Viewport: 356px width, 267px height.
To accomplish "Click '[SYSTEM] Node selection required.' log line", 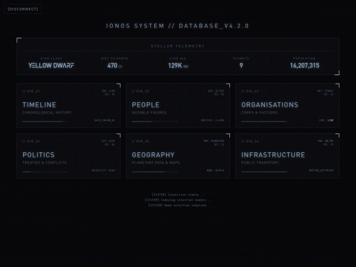I will [178, 205].
